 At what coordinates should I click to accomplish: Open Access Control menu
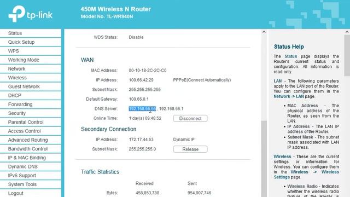(x=31, y=131)
